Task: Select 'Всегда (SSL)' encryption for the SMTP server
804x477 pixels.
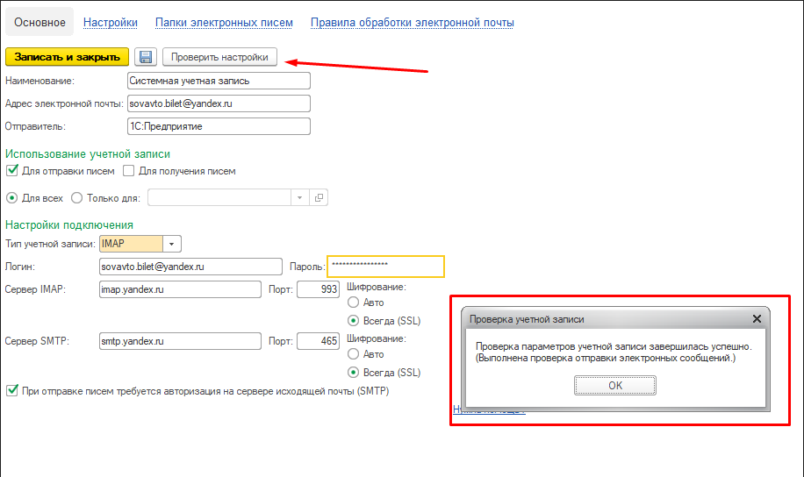Action: (354, 372)
